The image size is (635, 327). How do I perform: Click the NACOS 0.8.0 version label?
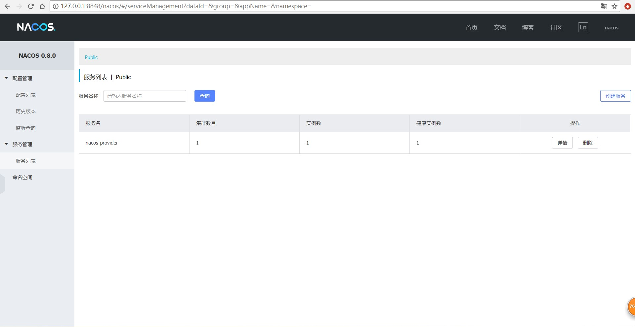tap(37, 55)
